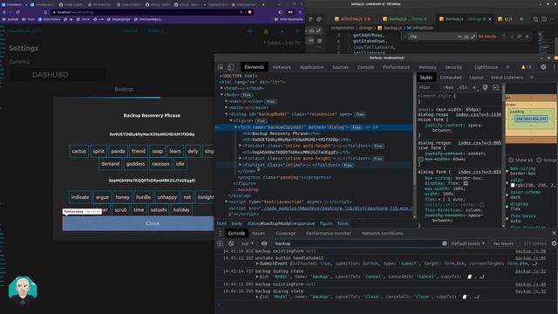The image size is (558, 314).
Task: Click the DASHUSD currency button
Action: (x=58, y=75)
